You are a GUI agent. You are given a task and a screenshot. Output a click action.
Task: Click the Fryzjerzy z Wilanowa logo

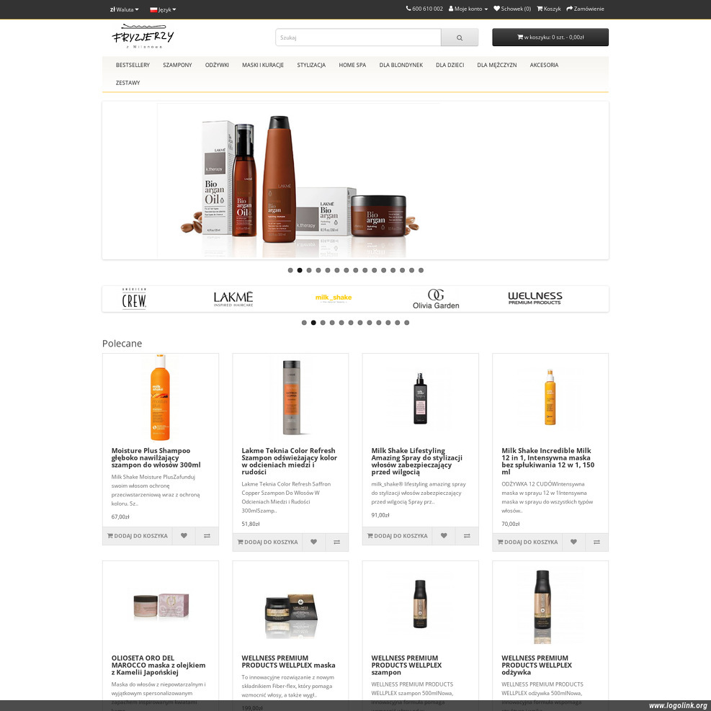click(x=143, y=36)
